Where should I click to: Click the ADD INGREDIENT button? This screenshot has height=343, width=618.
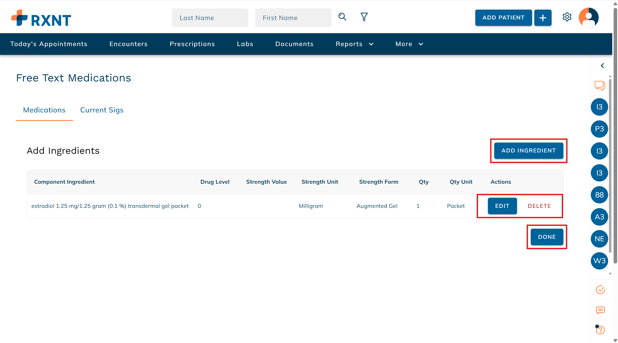(528, 151)
